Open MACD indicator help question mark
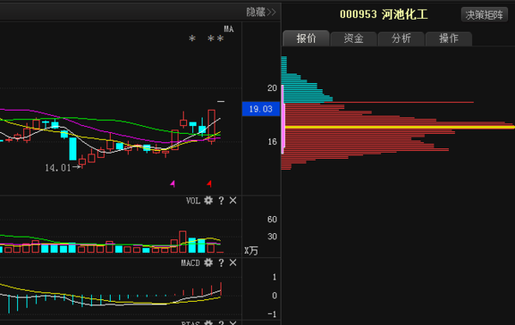Viewport: 515px width, 325px height. pyautogui.click(x=221, y=263)
